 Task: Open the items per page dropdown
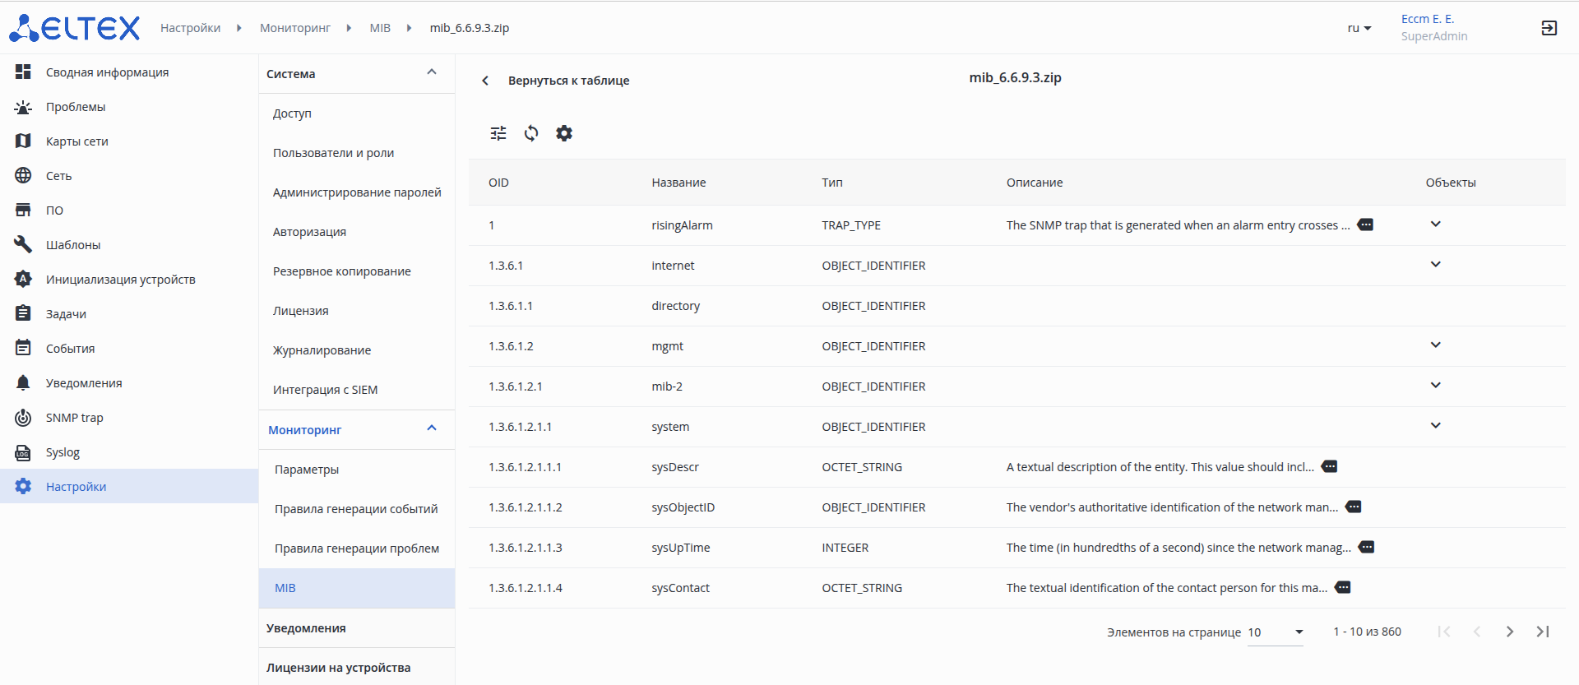pos(1276,632)
